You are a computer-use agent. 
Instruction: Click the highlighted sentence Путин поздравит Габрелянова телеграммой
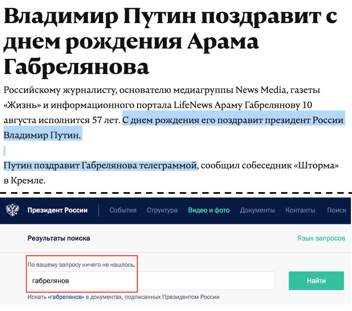coord(100,165)
